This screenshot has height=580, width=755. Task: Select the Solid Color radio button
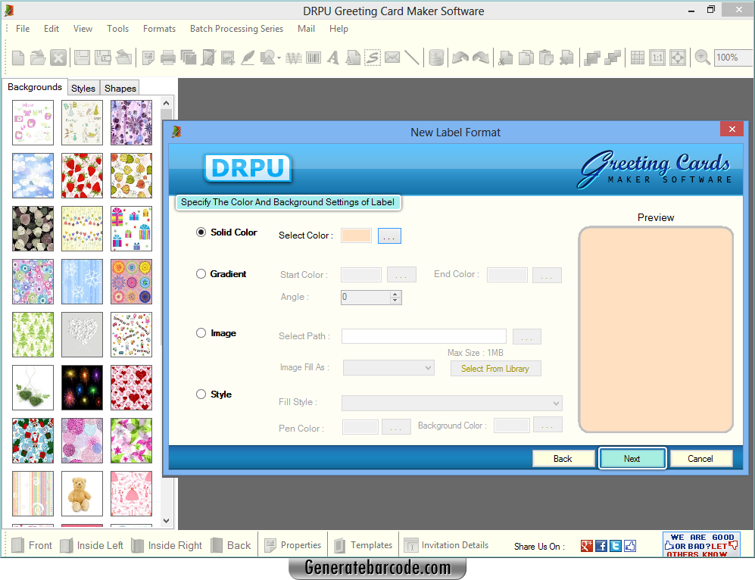[201, 232]
